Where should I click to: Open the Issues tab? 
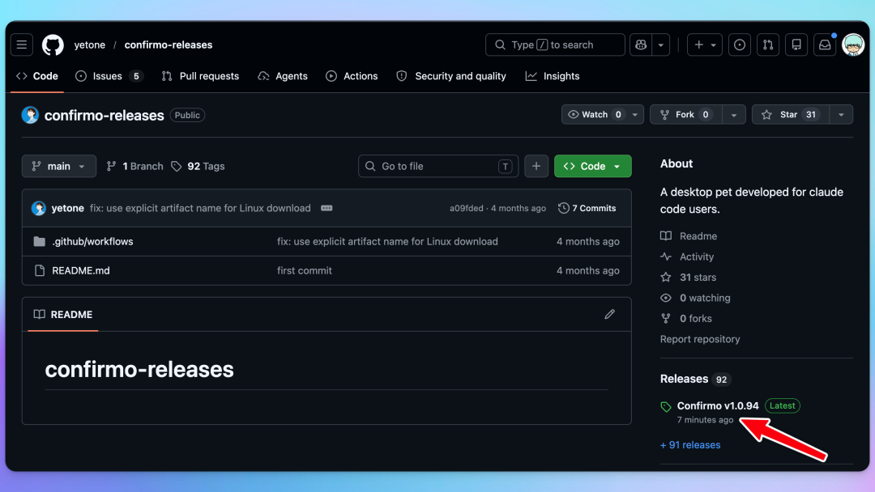(109, 76)
